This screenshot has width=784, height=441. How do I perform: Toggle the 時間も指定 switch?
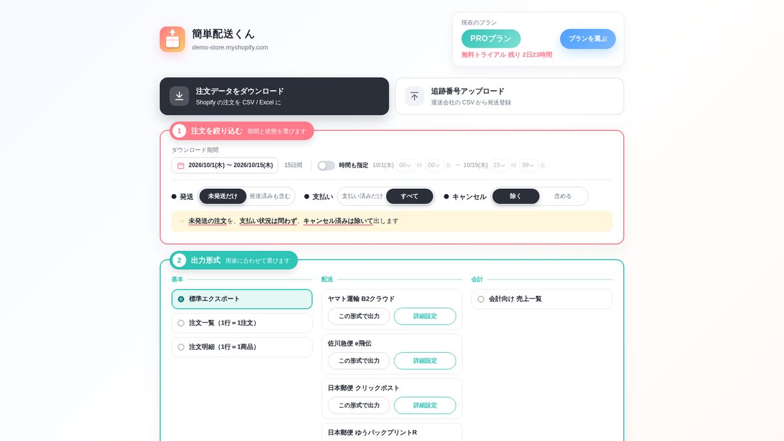coord(326,165)
